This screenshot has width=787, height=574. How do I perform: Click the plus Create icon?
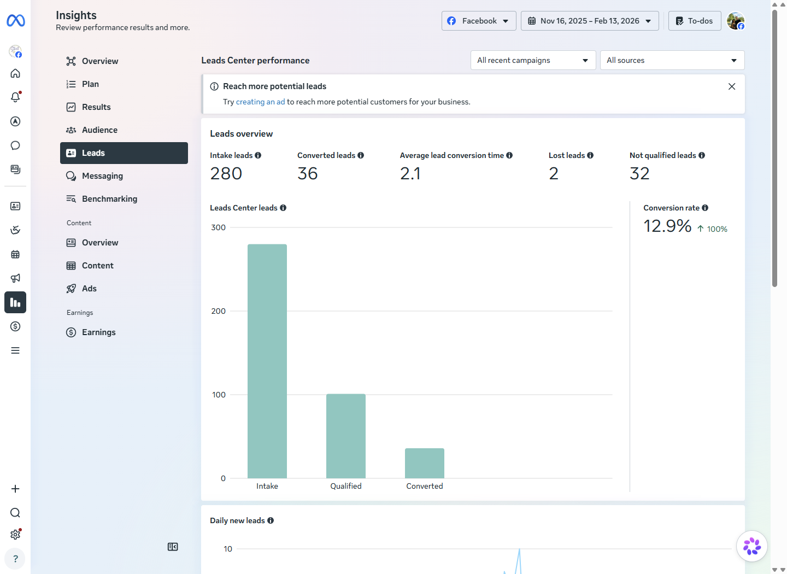(15, 489)
